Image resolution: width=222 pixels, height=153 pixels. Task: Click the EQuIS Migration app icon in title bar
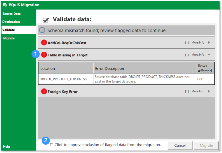point(5,5)
